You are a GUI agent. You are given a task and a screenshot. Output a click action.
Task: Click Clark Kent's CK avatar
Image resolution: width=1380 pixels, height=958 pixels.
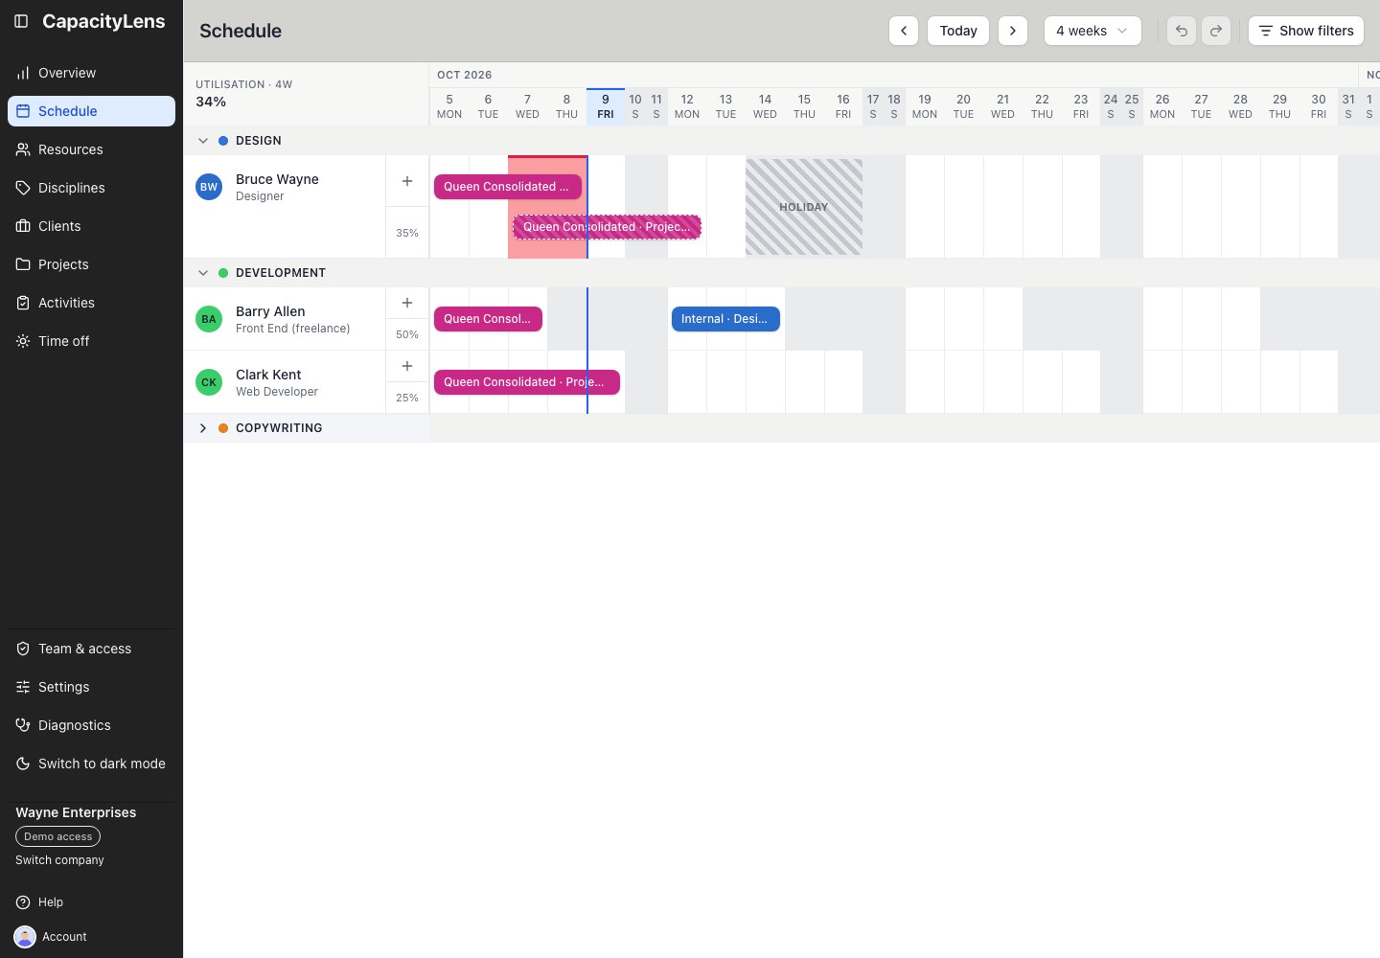click(209, 382)
